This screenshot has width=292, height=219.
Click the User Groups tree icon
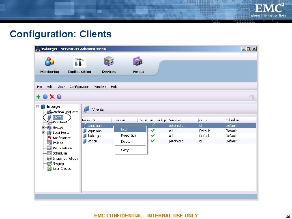49,169
